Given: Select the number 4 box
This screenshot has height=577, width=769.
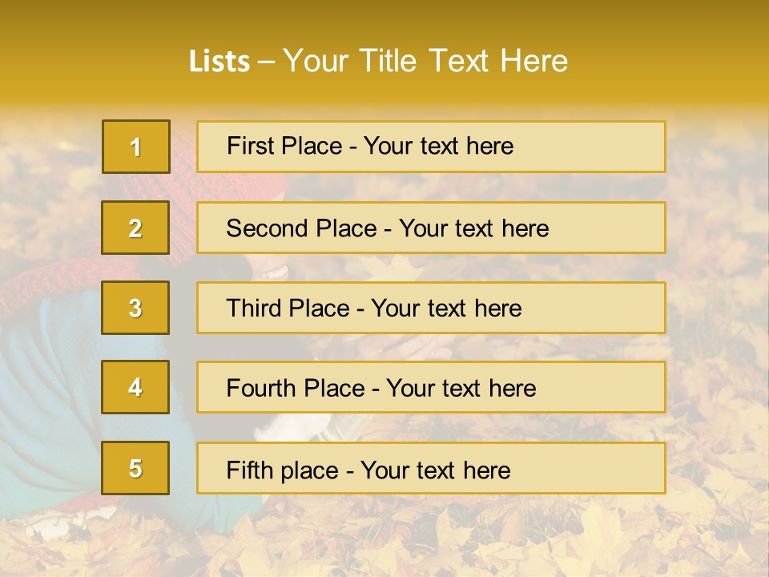Looking at the screenshot, I should (x=135, y=387).
